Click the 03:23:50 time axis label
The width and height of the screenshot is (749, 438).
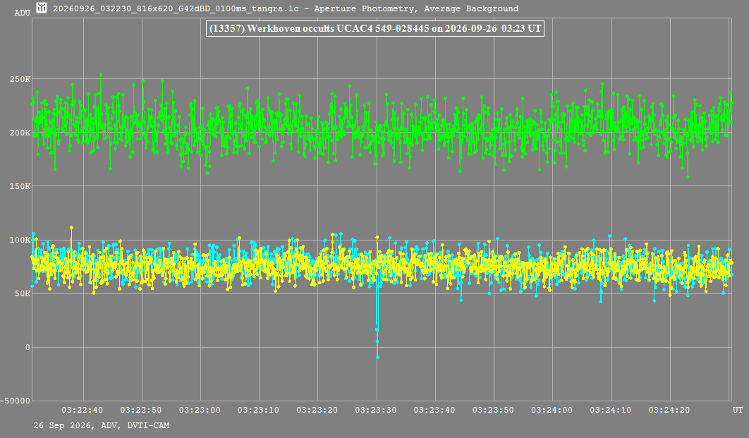pos(493,410)
